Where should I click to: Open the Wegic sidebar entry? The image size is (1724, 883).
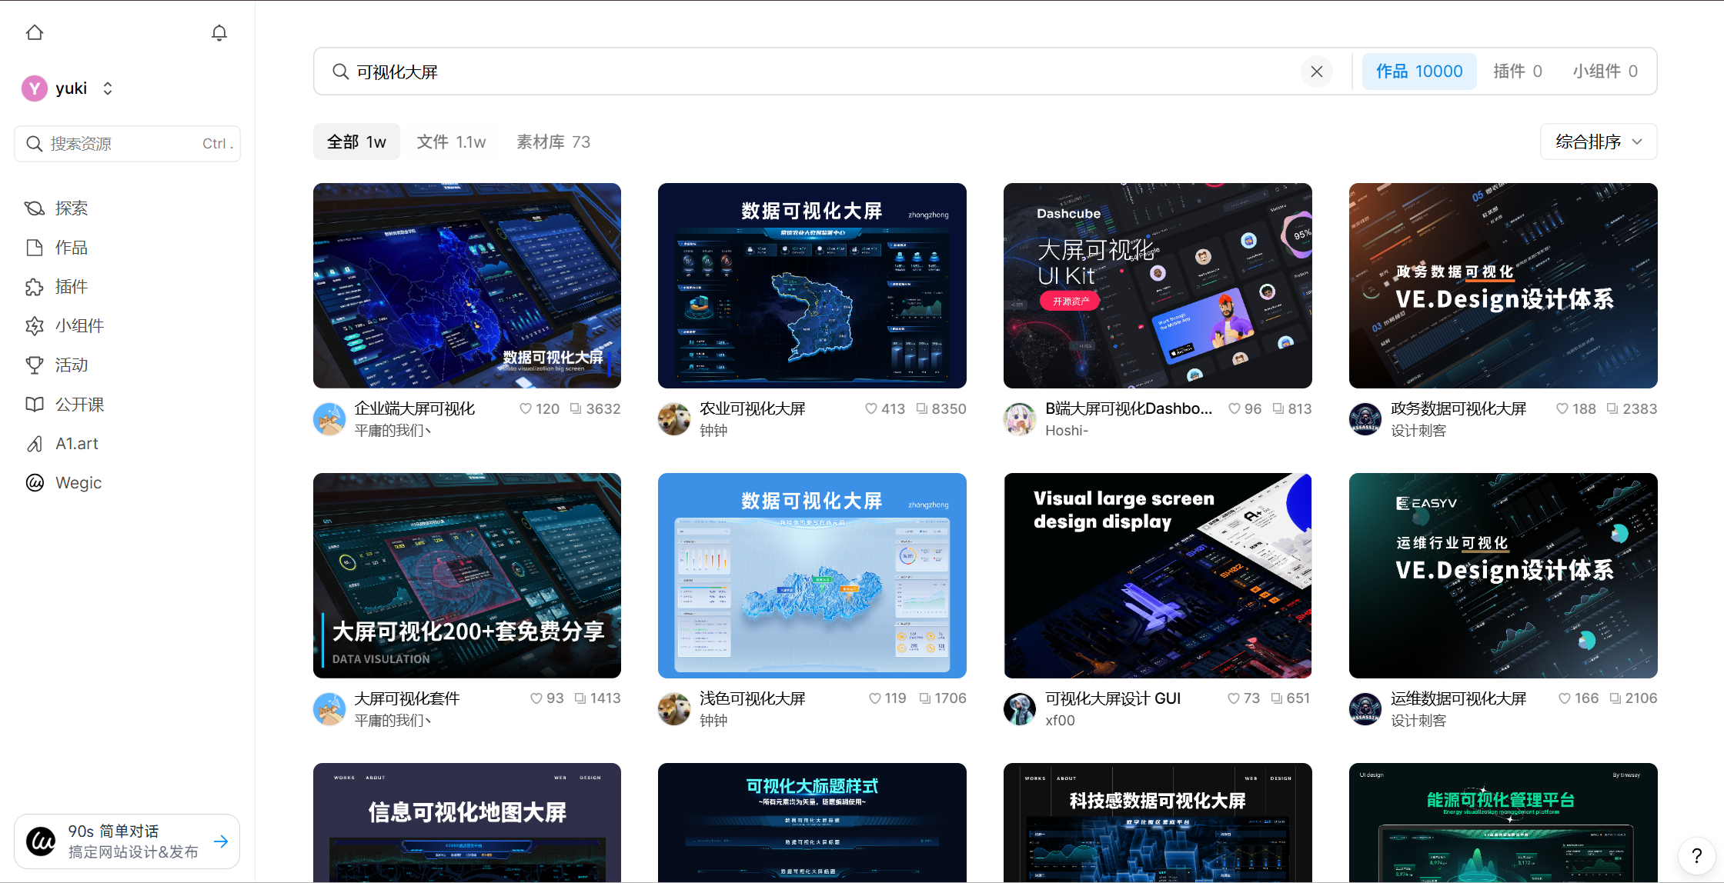click(35, 482)
